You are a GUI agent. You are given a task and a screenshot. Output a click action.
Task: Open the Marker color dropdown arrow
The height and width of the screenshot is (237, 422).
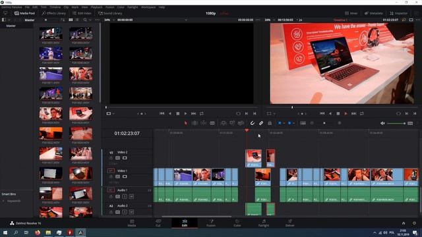(x=293, y=123)
